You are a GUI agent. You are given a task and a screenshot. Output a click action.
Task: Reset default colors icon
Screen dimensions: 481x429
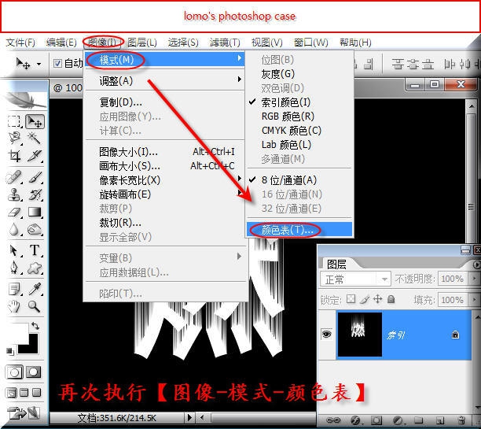click(x=10, y=350)
